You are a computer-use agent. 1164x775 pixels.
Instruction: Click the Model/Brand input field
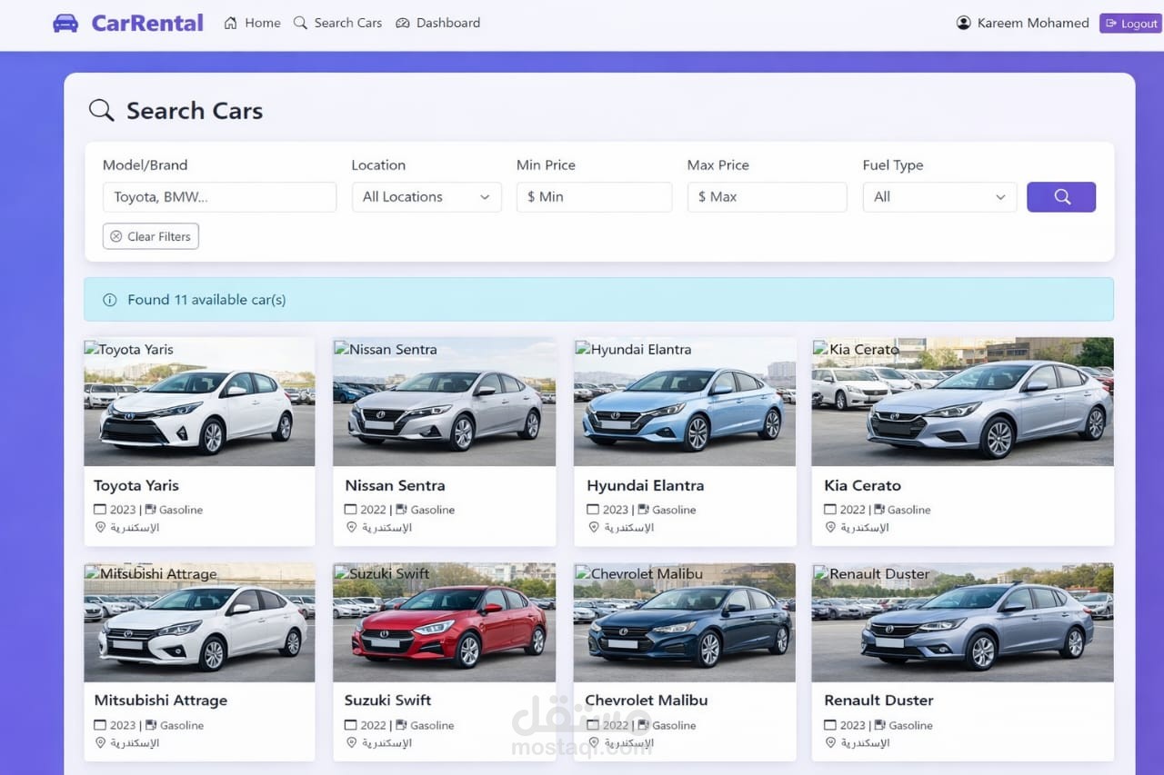(218, 196)
